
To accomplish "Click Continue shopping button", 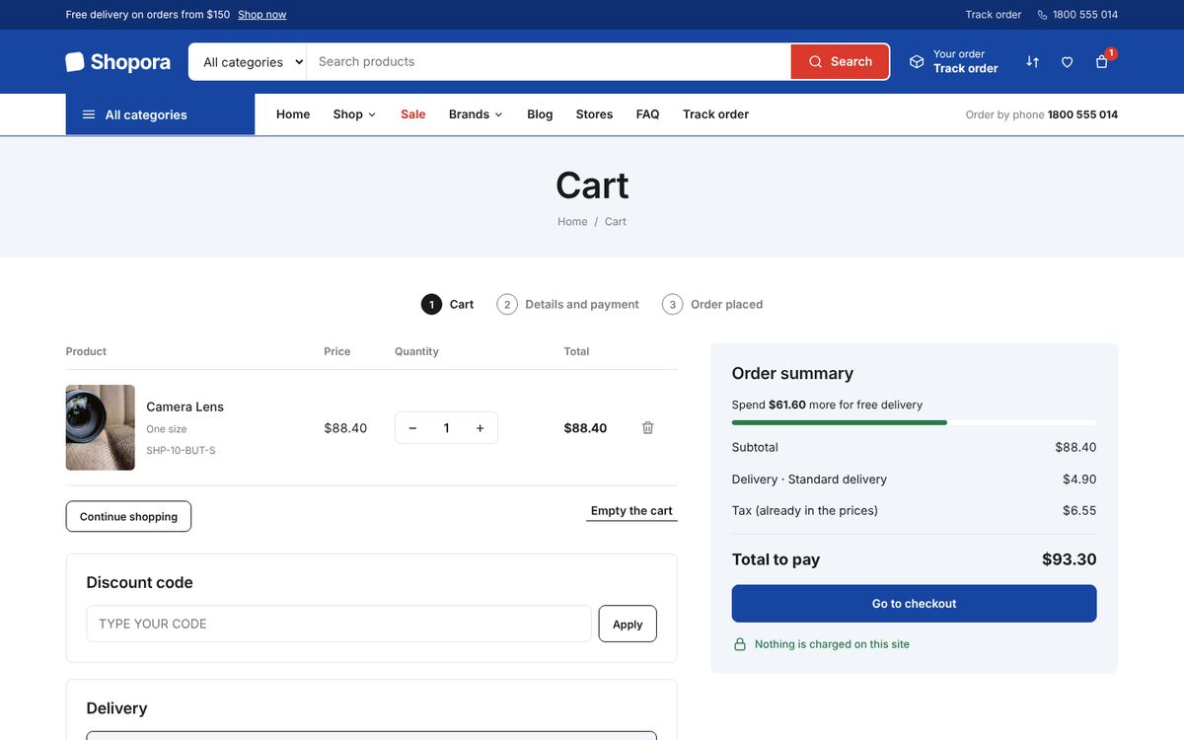I will [128, 516].
